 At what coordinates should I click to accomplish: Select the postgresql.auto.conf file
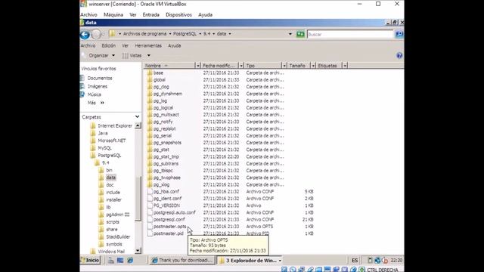click(x=175, y=212)
